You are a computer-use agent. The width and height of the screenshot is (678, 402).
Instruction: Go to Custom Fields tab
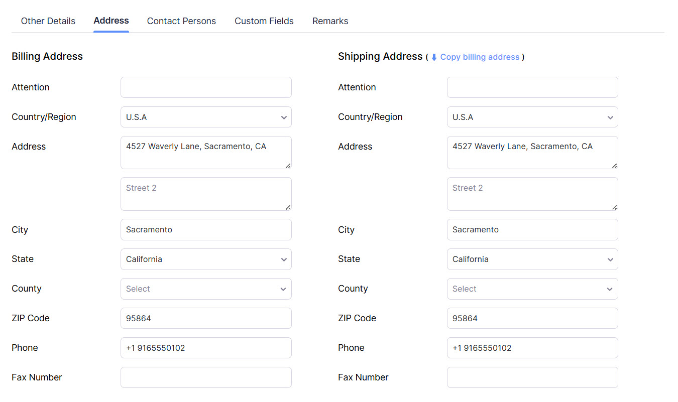point(264,21)
